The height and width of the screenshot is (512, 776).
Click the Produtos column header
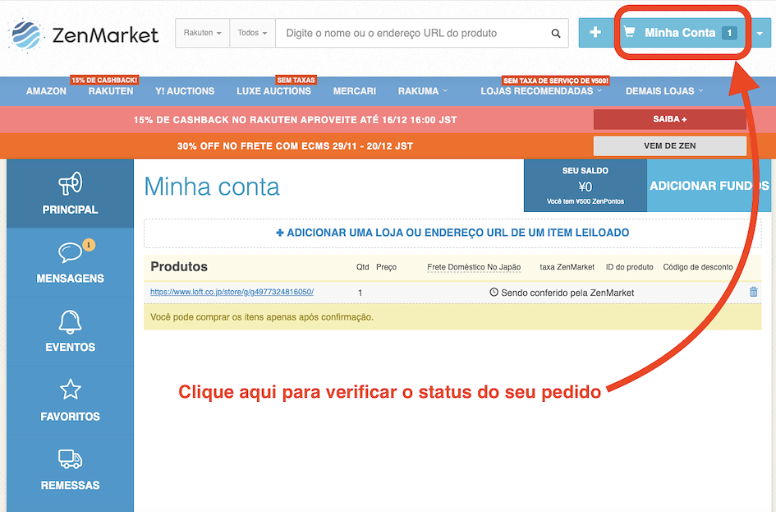(x=179, y=266)
